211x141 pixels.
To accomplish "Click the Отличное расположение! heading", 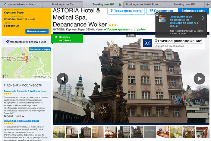I will (x=178, y=41).
